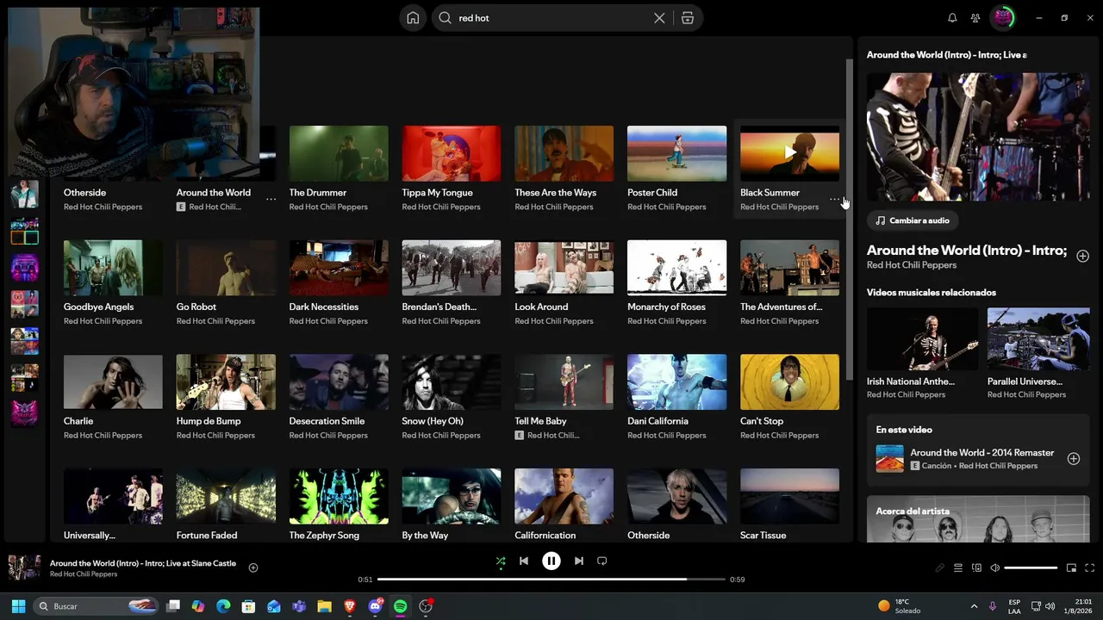This screenshot has height=620, width=1103.
Task: Open the Can't Stop video thumbnail
Action: 789,381
